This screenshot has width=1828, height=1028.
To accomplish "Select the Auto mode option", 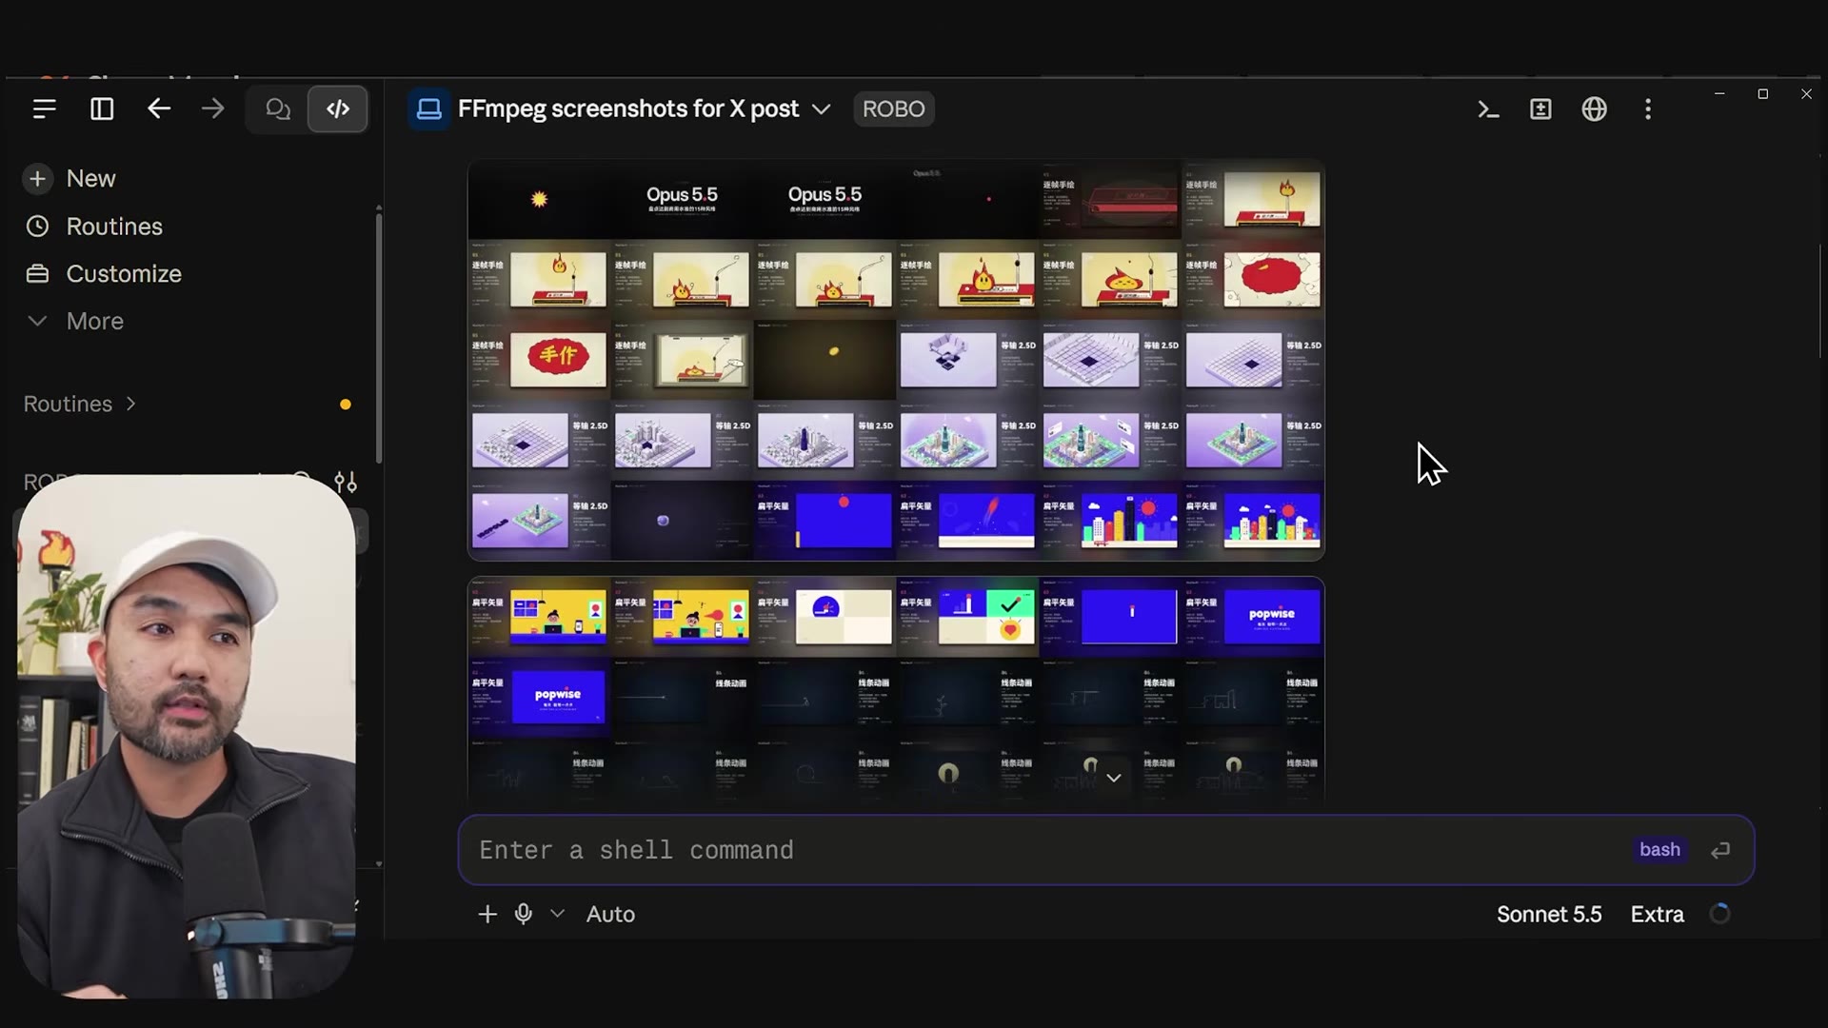I will [610, 915].
